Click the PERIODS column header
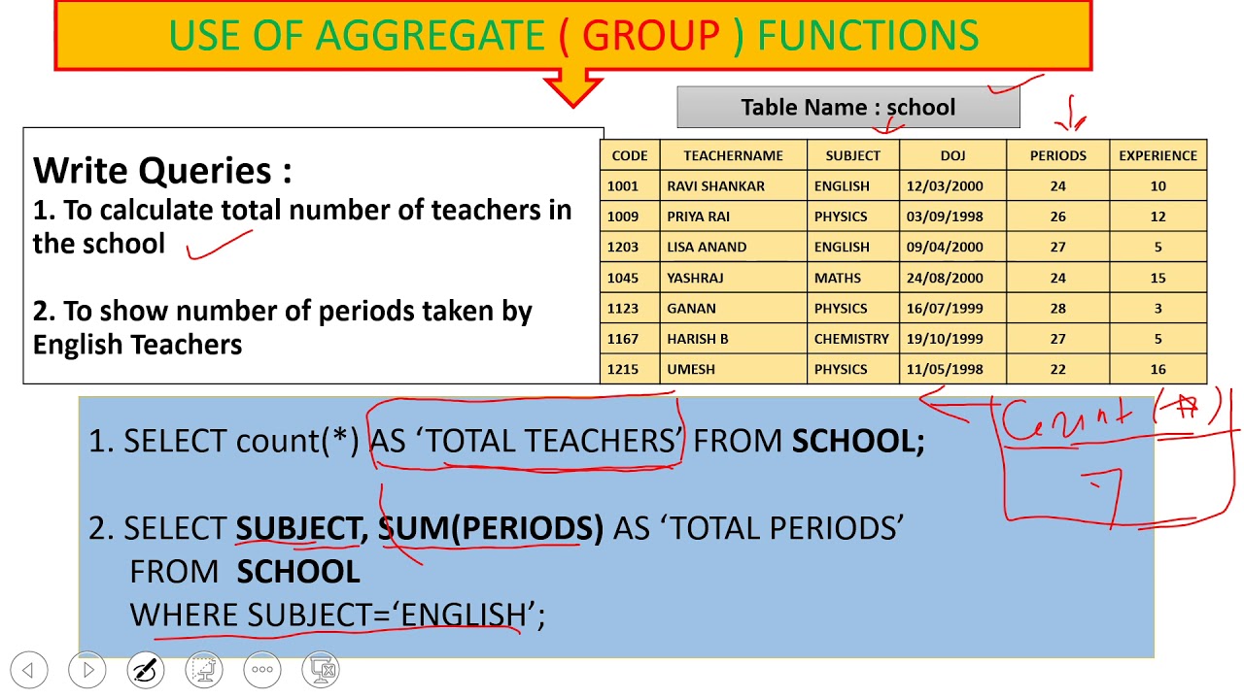This screenshot has height=699, width=1244. tap(1057, 155)
